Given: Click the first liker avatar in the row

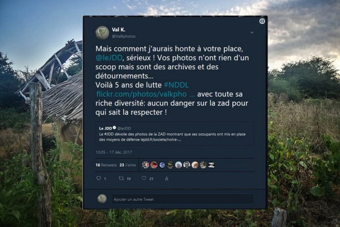Looking at the screenshot, I should point(145,165).
